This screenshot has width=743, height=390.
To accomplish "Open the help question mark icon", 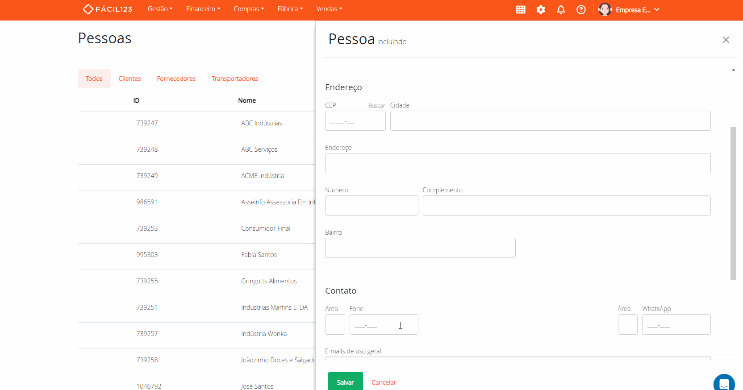I will point(581,10).
